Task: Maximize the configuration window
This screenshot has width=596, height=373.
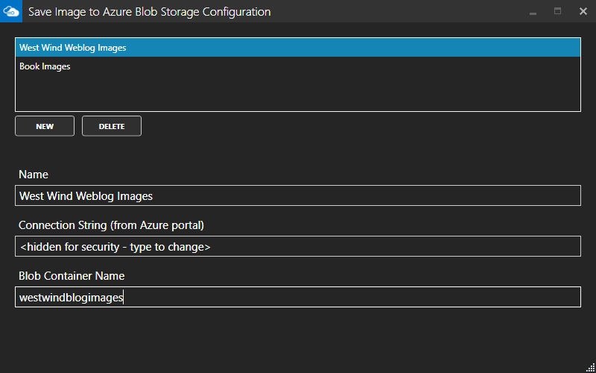Action: pos(557,11)
